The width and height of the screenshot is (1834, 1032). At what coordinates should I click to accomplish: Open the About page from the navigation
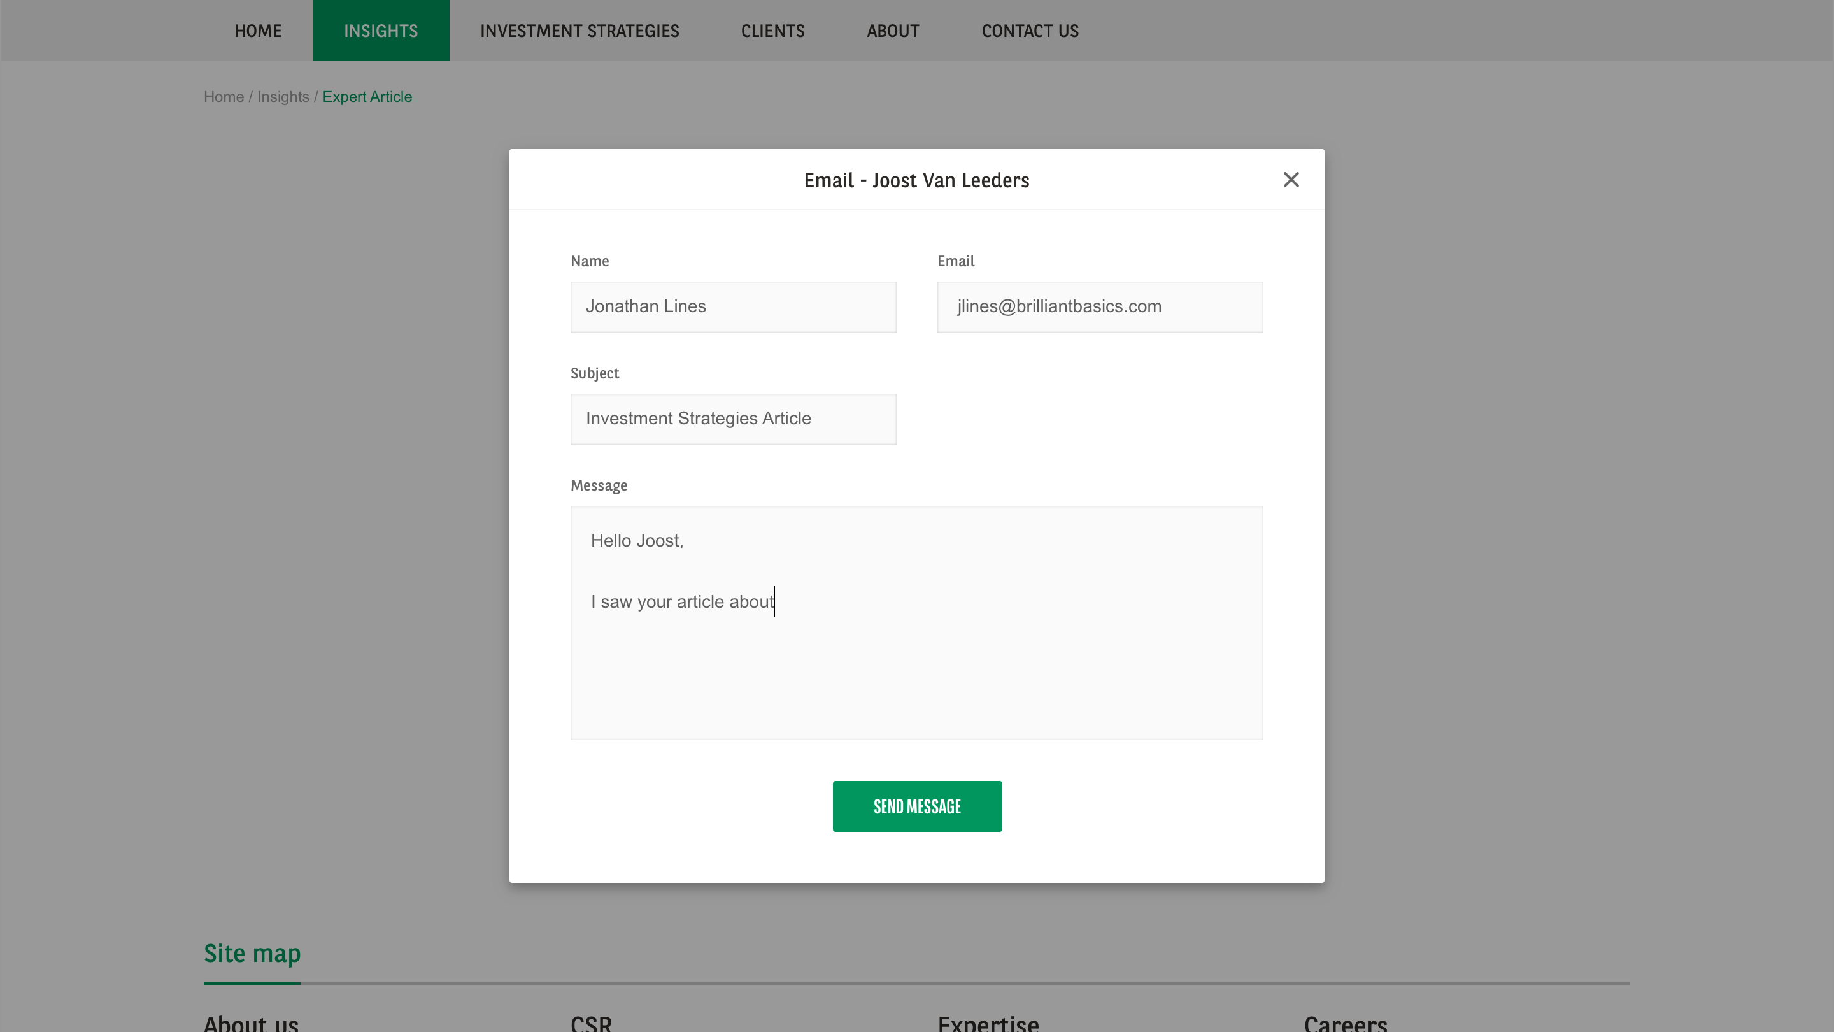[x=893, y=31]
